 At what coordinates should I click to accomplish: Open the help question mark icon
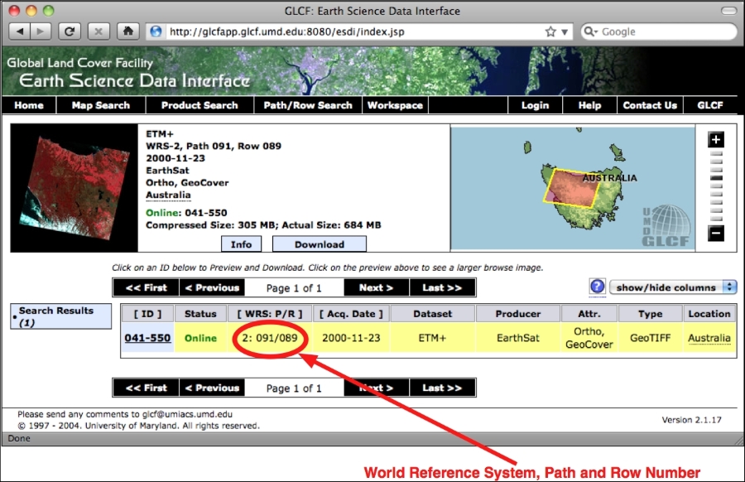(x=598, y=287)
